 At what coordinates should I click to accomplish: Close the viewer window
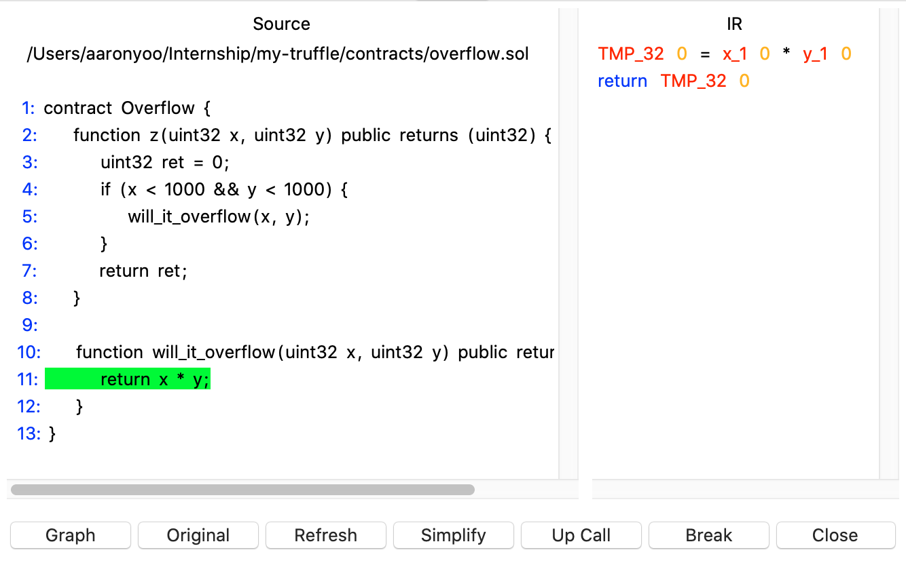835,535
